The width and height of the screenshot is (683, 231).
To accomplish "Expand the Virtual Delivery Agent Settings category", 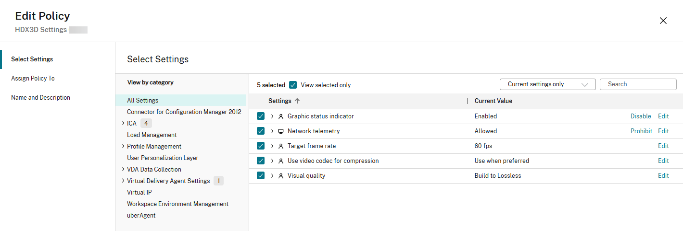I will (x=123, y=181).
